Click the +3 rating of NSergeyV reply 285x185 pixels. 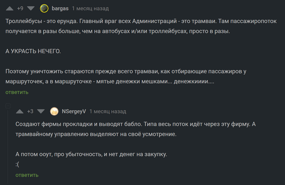click(x=30, y=111)
